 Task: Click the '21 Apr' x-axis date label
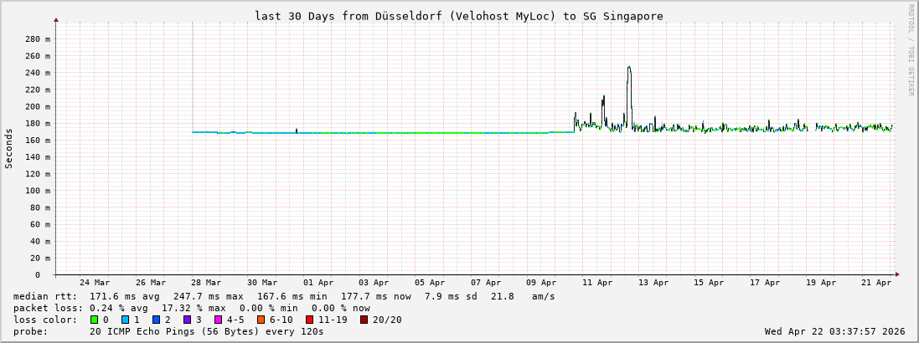tap(877, 283)
